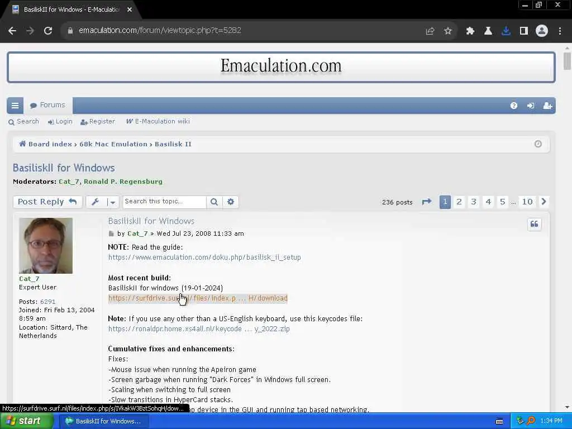The image size is (572, 429).
Task: Click the share page icon in address bar
Action: tap(430, 31)
